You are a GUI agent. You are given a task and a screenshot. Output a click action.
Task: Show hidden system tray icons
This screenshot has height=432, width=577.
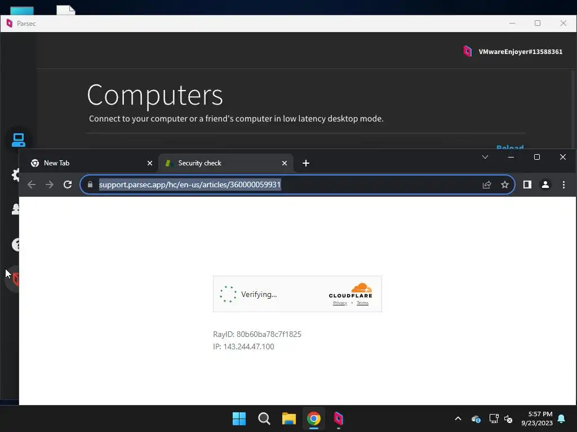pos(458,418)
